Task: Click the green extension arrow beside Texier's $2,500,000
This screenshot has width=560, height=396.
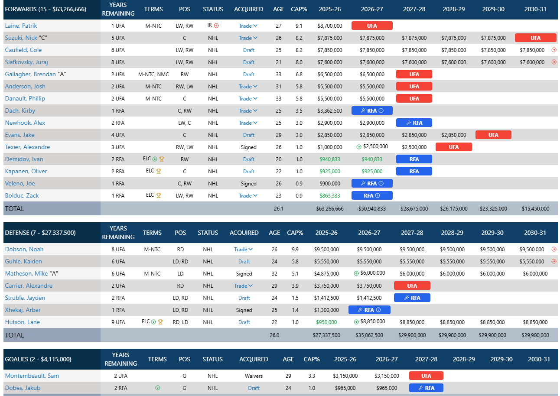Action: click(358, 147)
